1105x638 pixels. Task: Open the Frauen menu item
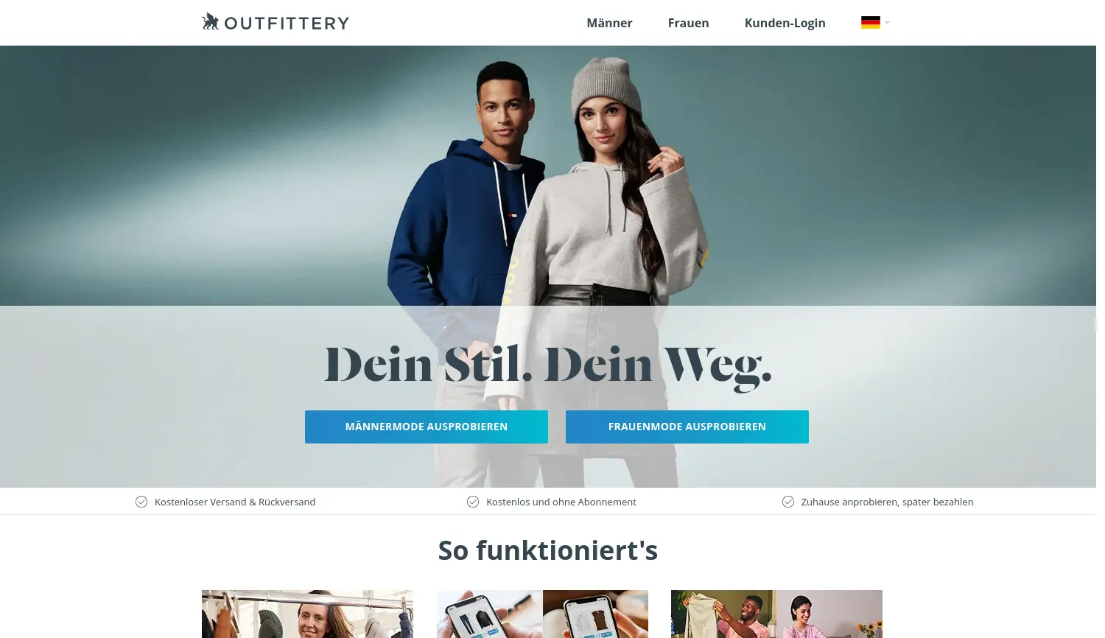(688, 23)
